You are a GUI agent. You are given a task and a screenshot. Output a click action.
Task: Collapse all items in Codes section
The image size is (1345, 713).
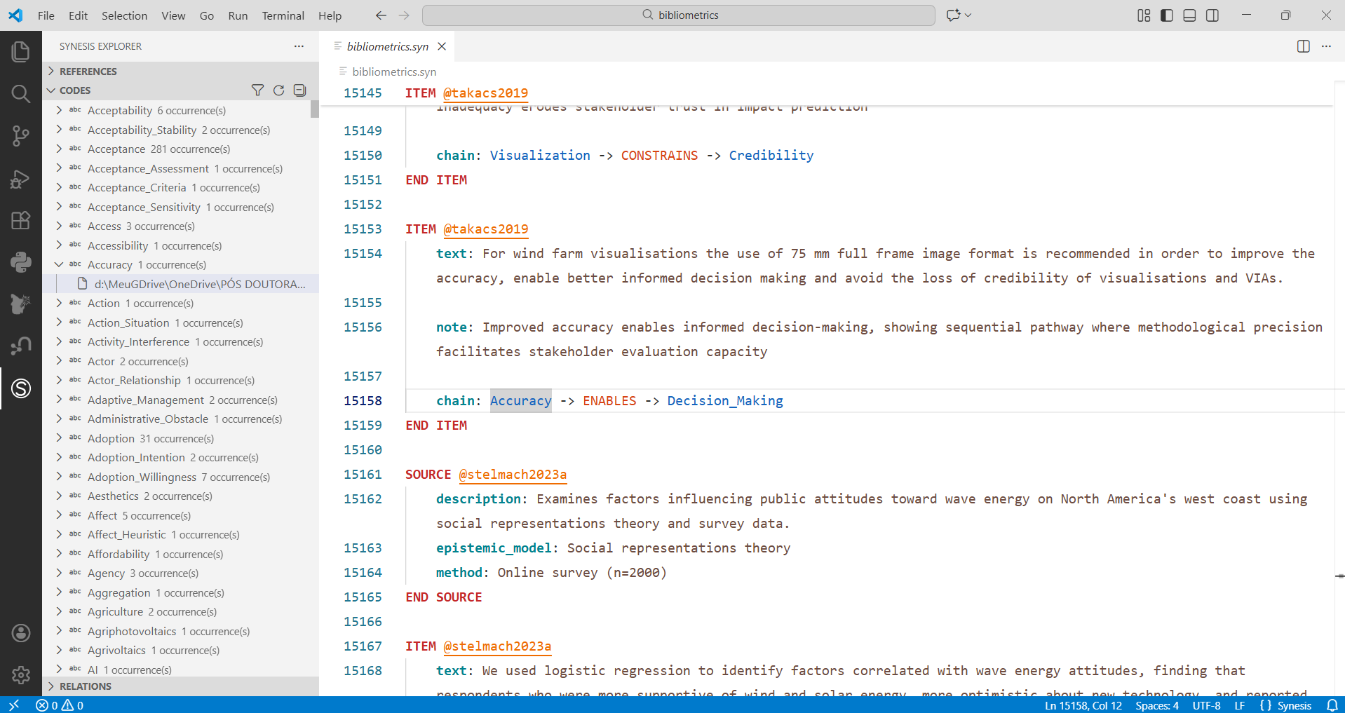(300, 90)
